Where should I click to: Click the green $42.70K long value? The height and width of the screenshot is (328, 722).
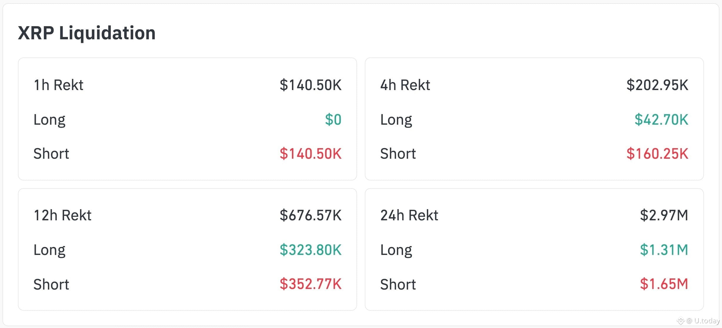click(661, 120)
